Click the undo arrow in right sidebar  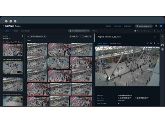162,40
